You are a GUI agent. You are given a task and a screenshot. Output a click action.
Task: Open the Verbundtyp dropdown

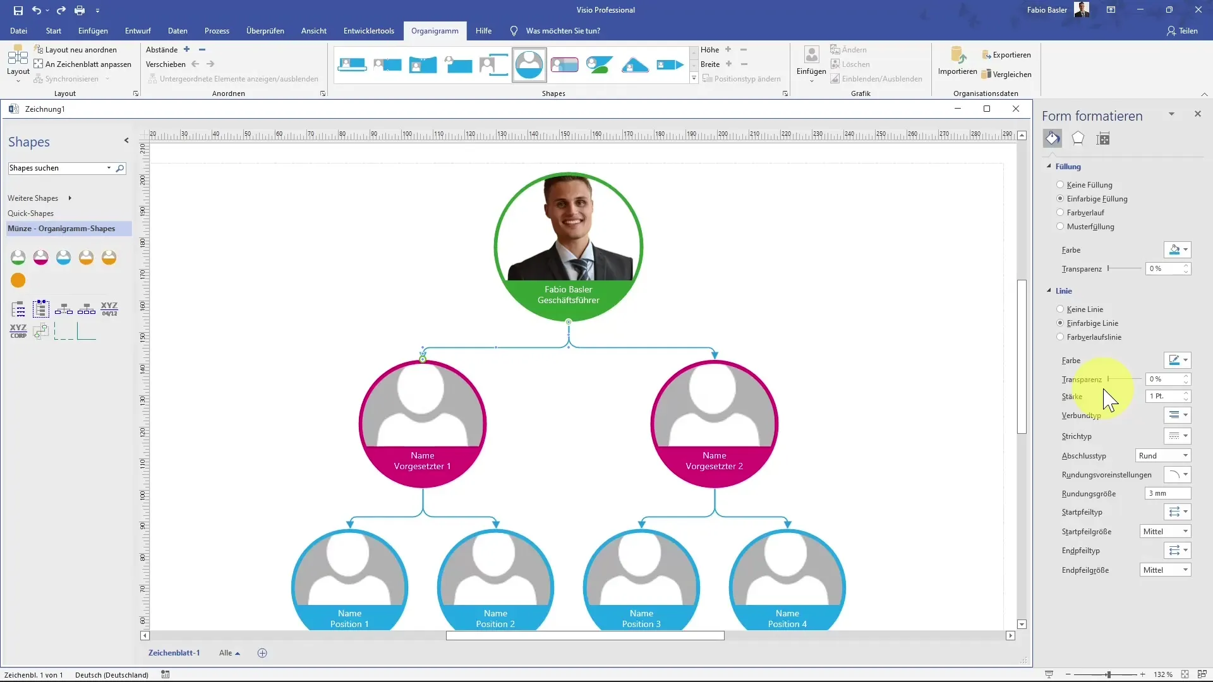pos(1178,416)
